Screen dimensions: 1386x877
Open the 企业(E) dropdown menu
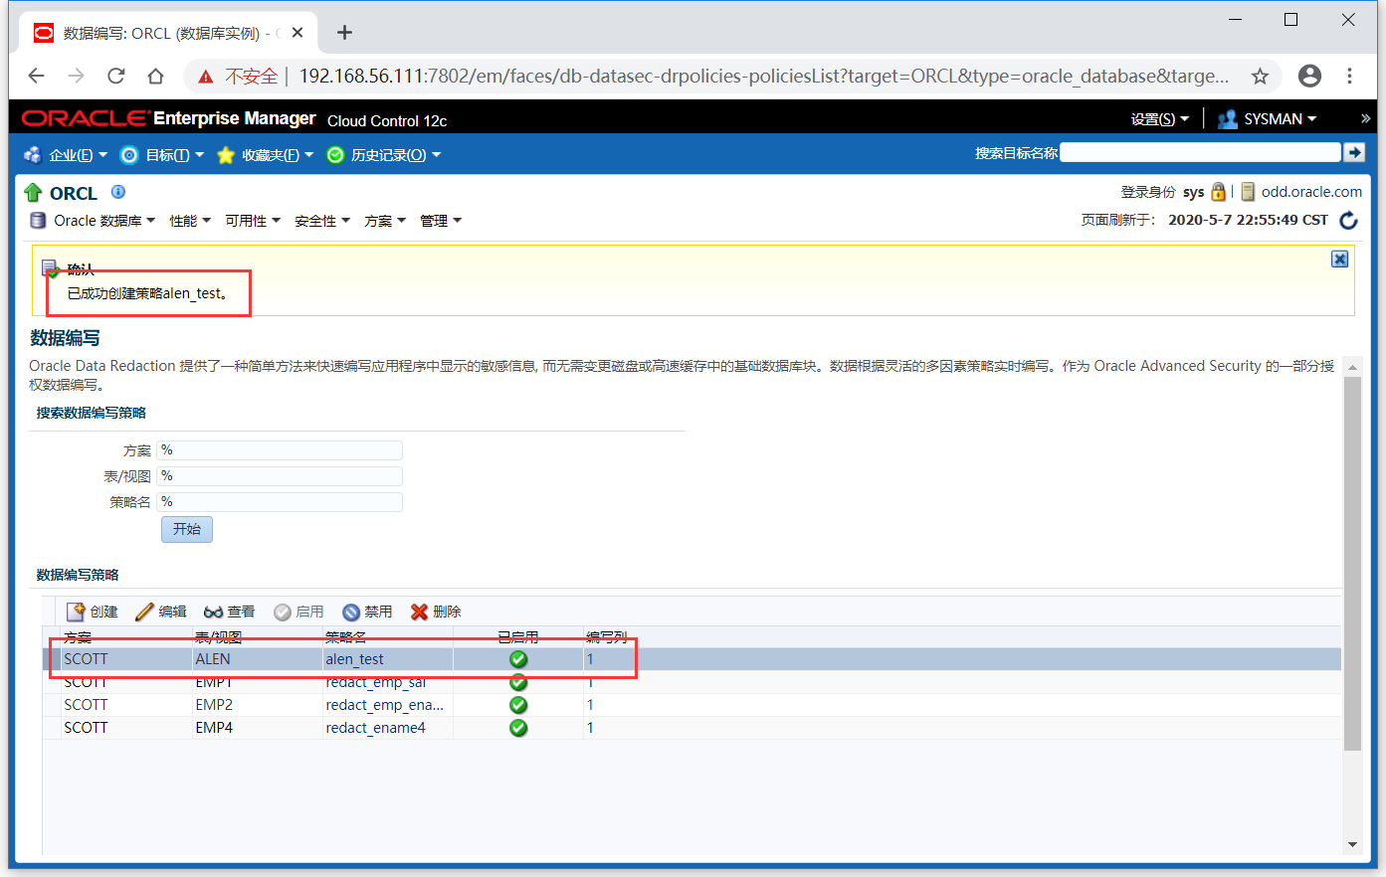click(65, 155)
